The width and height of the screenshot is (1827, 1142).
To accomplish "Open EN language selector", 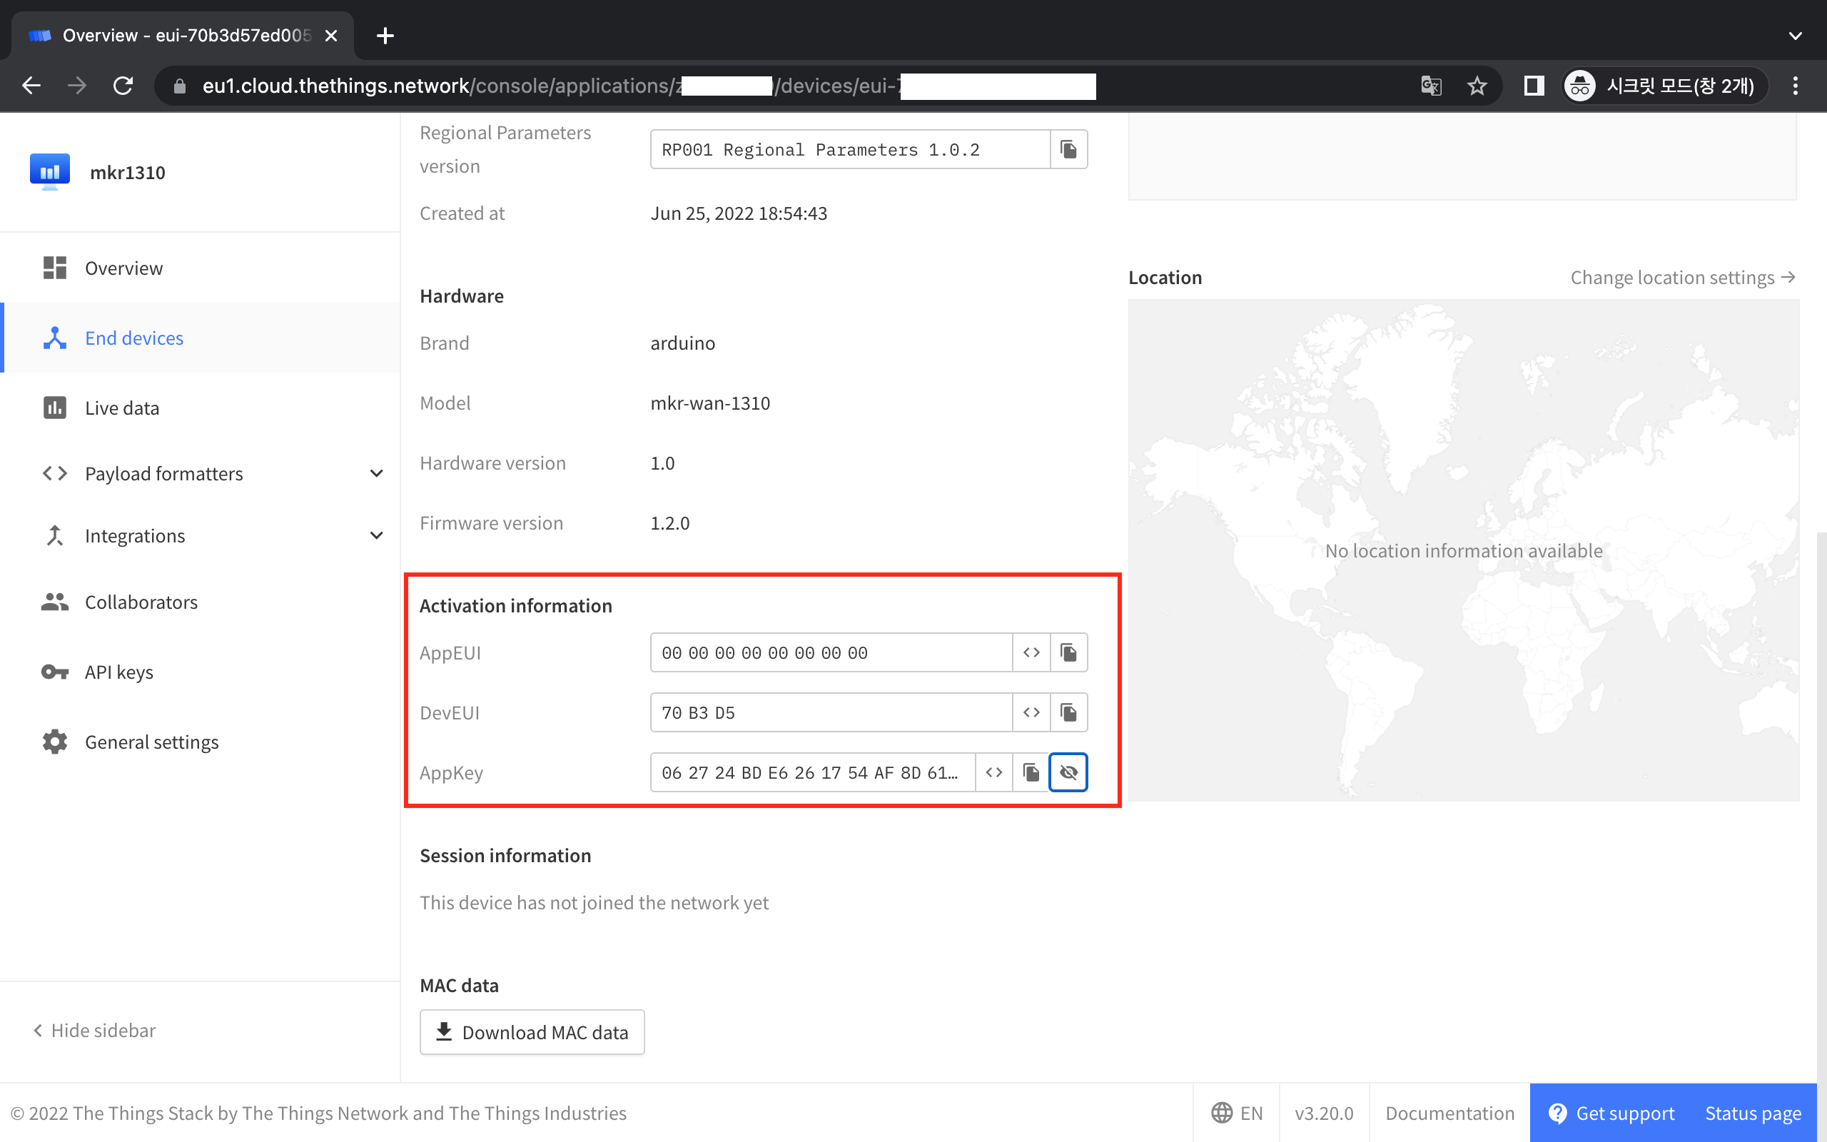I will click(x=1237, y=1113).
